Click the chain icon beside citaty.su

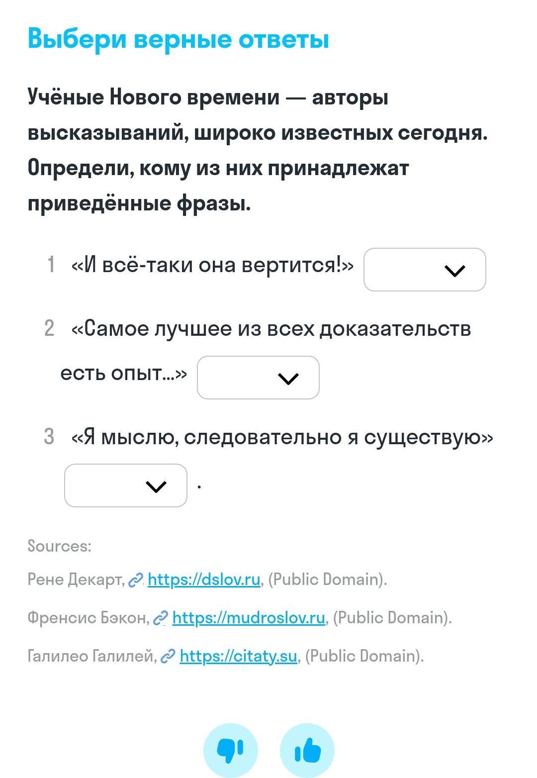click(168, 657)
